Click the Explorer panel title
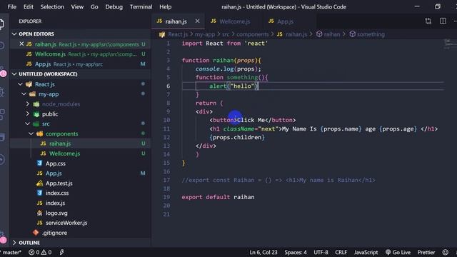This screenshot has height=257, width=457. [x=30, y=21]
